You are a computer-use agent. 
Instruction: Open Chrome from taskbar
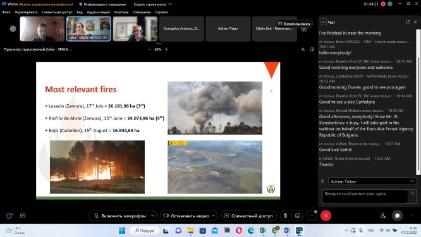275,231
